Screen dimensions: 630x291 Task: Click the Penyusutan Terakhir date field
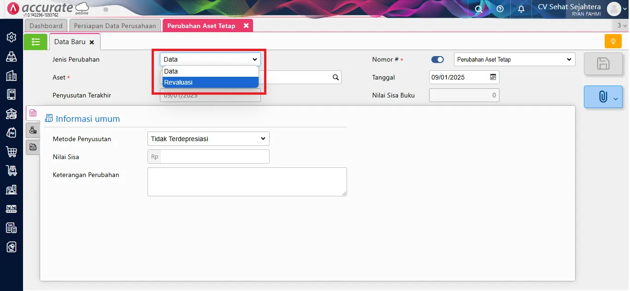pyautogui.click(x=210, y=95)
